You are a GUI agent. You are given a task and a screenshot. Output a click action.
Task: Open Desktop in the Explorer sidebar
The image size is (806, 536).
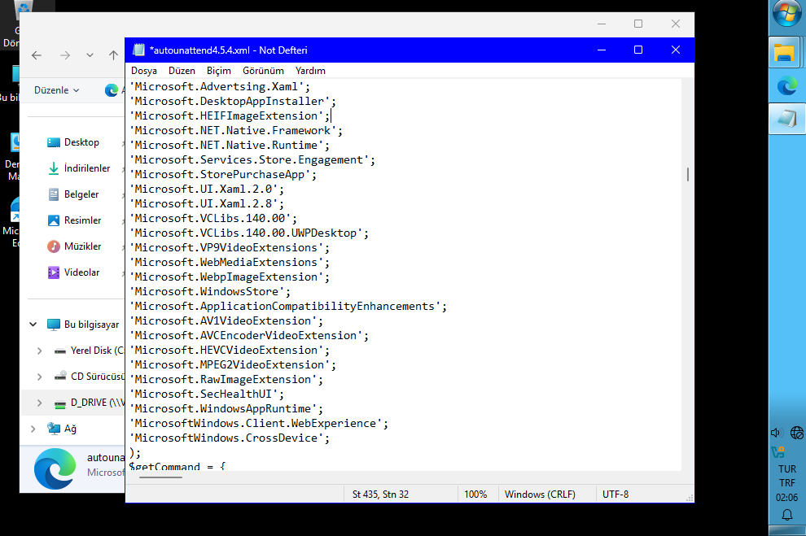81,142
